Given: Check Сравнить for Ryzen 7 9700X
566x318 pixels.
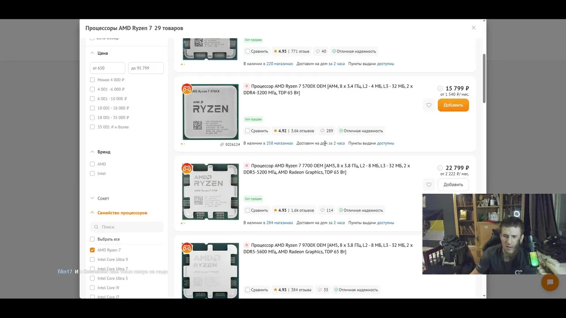Looking at the screenshot, I should pos(248,290).
